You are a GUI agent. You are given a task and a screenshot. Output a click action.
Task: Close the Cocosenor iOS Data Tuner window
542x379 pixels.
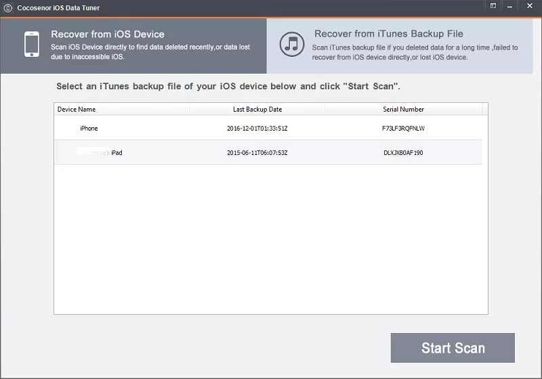530,6
